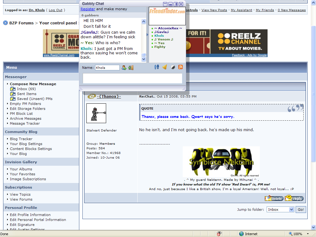Click the reply button on the post
The image size is (316, 237).
click(x=294, y=198)
